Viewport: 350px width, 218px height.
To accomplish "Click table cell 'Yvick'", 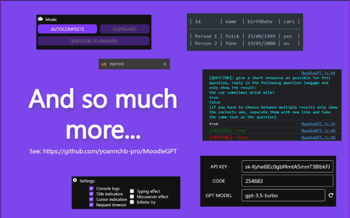I will pos(232,36).
